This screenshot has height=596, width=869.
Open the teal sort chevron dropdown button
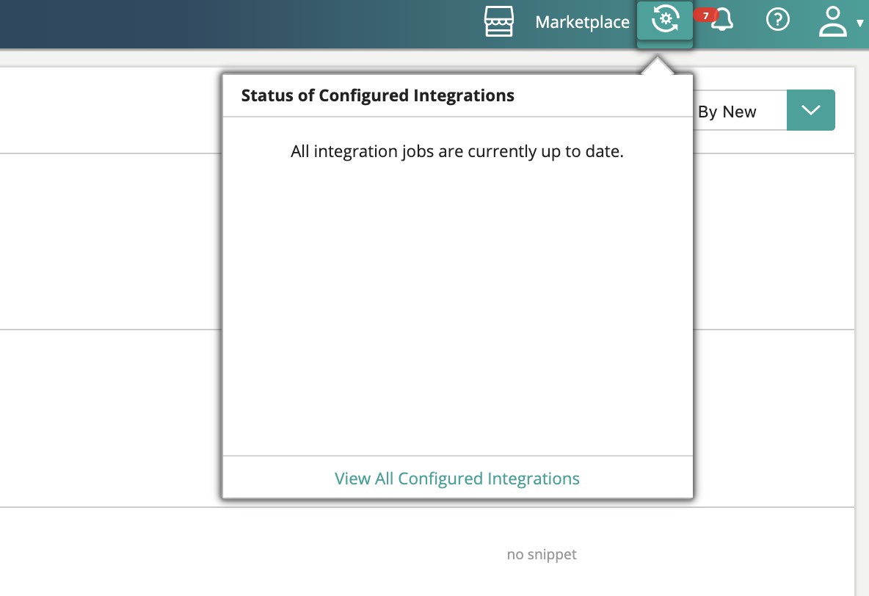[x=810, y=110]
